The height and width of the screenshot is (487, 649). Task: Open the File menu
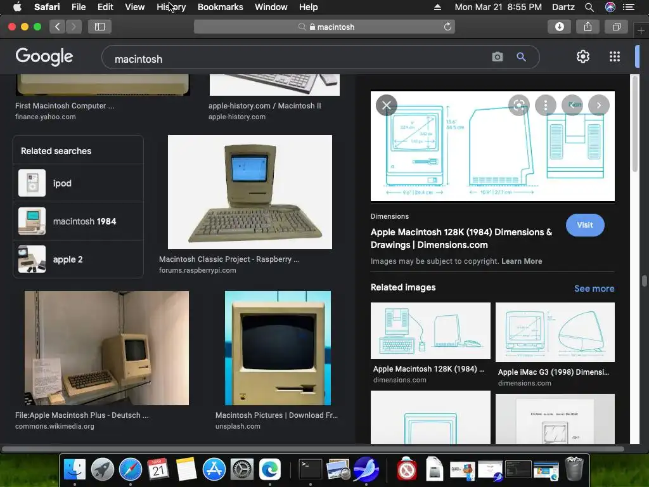pos(78,7)
